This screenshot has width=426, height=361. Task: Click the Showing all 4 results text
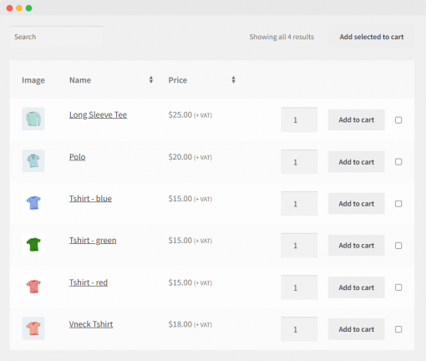281,37
